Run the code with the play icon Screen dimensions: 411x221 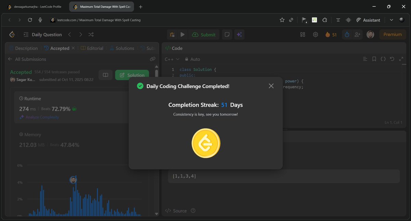pos(183,35)
